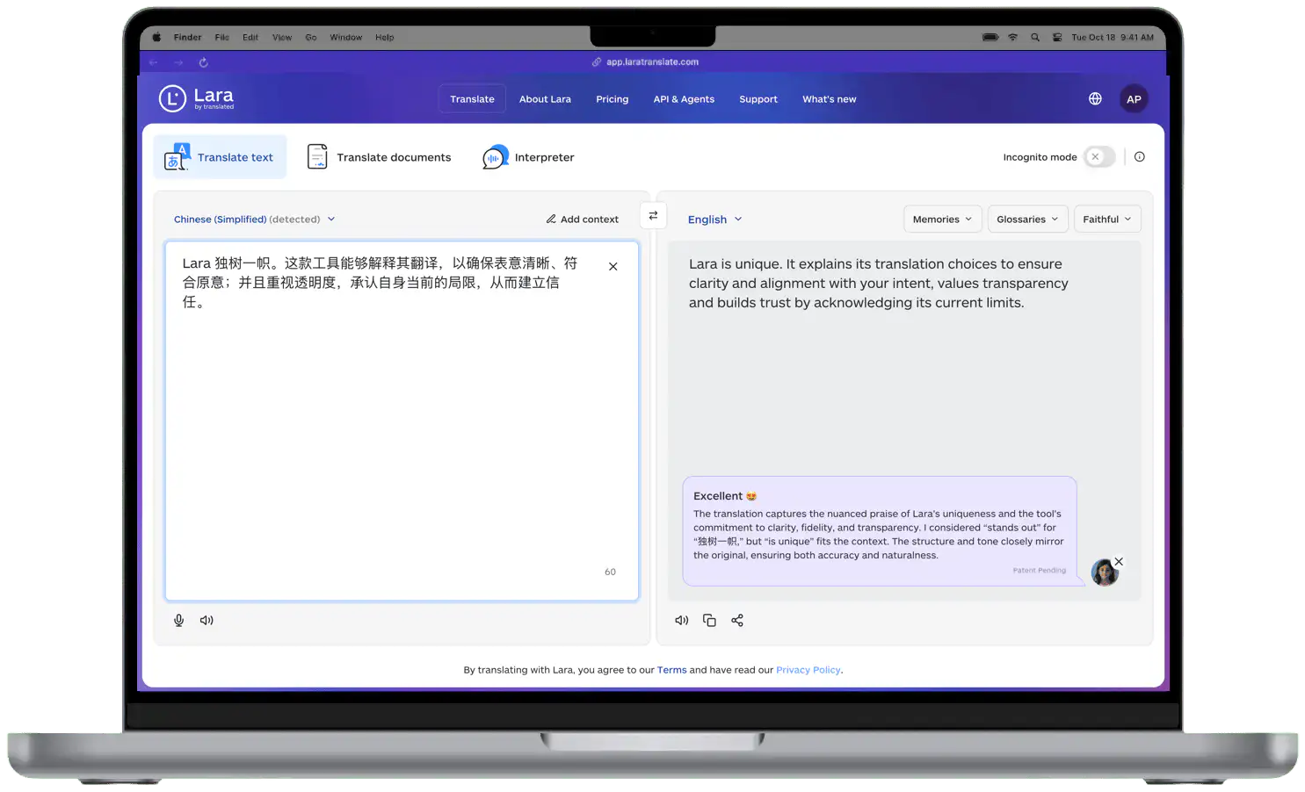Open the Glossaries dropdown
Image resolution: width=1305 pixels, height=792 pixels.
click(1027, 220)
